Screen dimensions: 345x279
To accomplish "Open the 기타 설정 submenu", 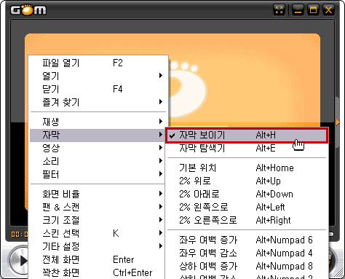I will (98, 246).
